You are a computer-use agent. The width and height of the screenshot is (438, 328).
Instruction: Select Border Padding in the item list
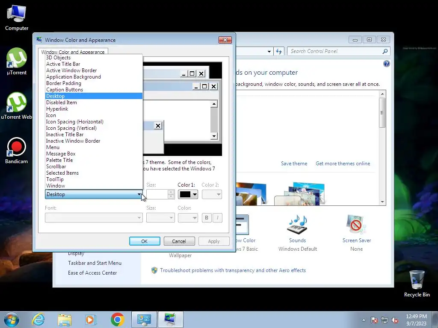[x=94, y=83]
